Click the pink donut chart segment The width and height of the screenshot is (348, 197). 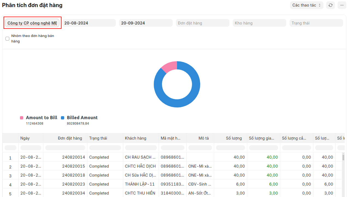coord(168,66)
